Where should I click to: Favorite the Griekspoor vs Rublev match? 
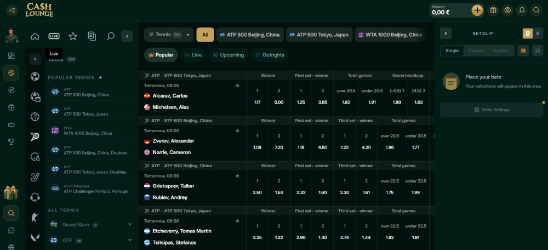coord(237,175)
